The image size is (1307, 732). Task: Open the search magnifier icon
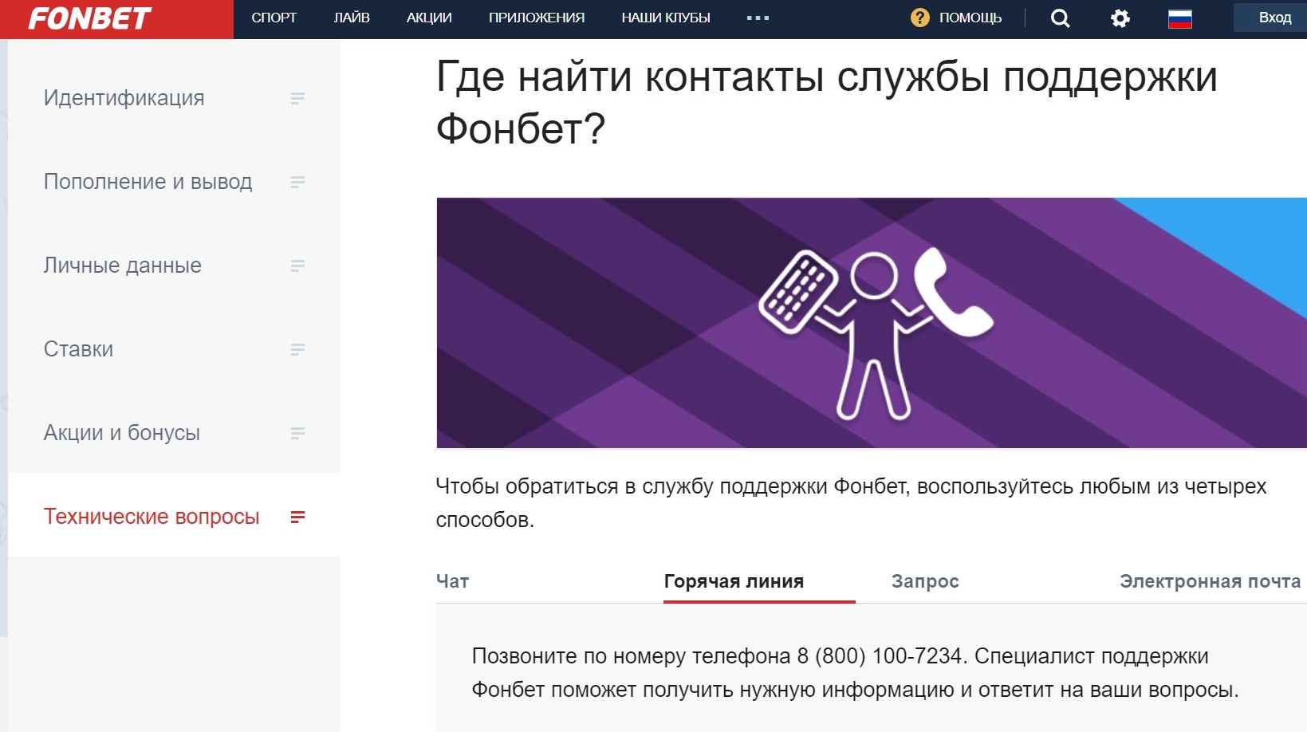point(1060,18)
